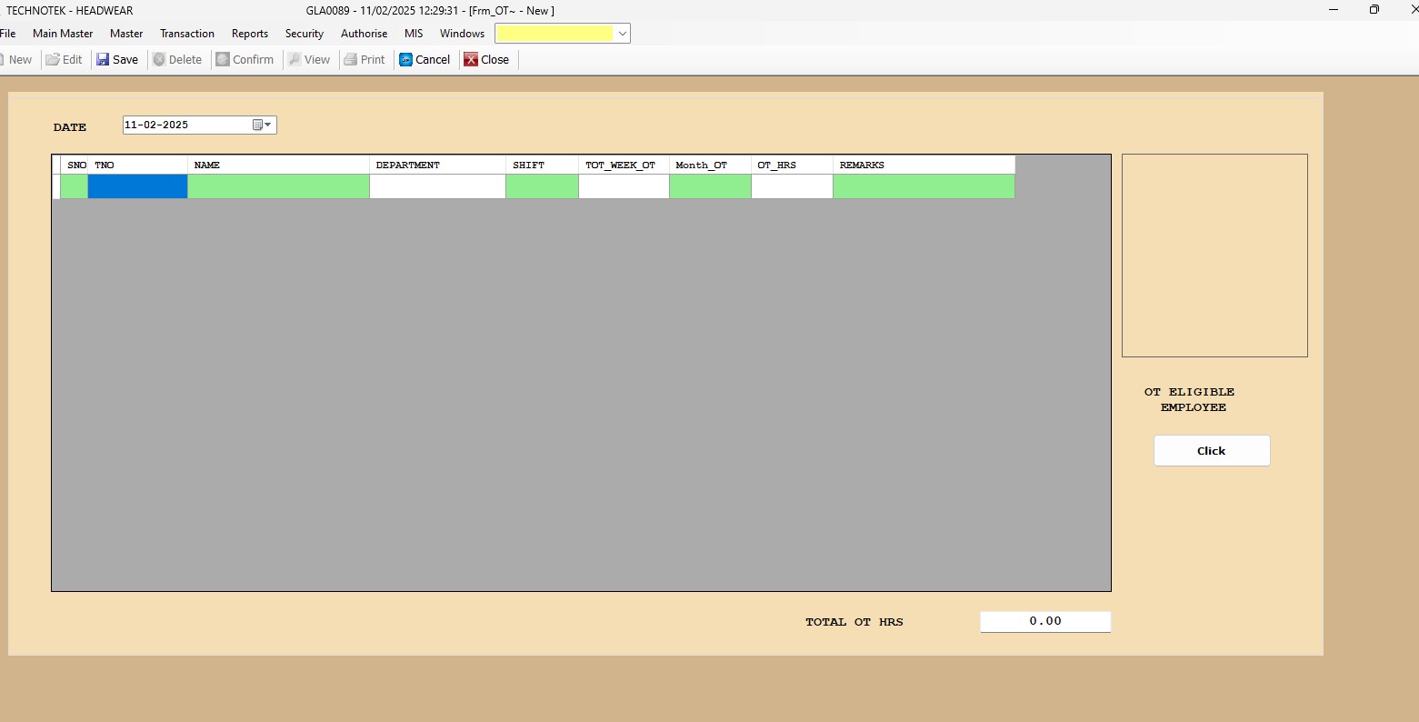1419x722 pixels.
Task: Select the grid row header selector
Action: pyautogui.click(x=56, y=186)
